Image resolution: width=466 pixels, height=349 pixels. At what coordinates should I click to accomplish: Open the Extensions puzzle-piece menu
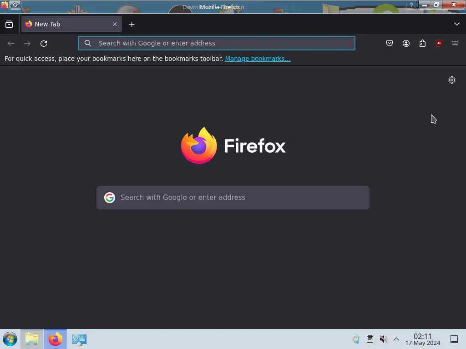(422, 43)
